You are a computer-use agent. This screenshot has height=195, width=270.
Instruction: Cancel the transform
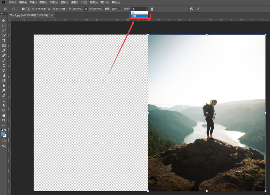[192, 9]
